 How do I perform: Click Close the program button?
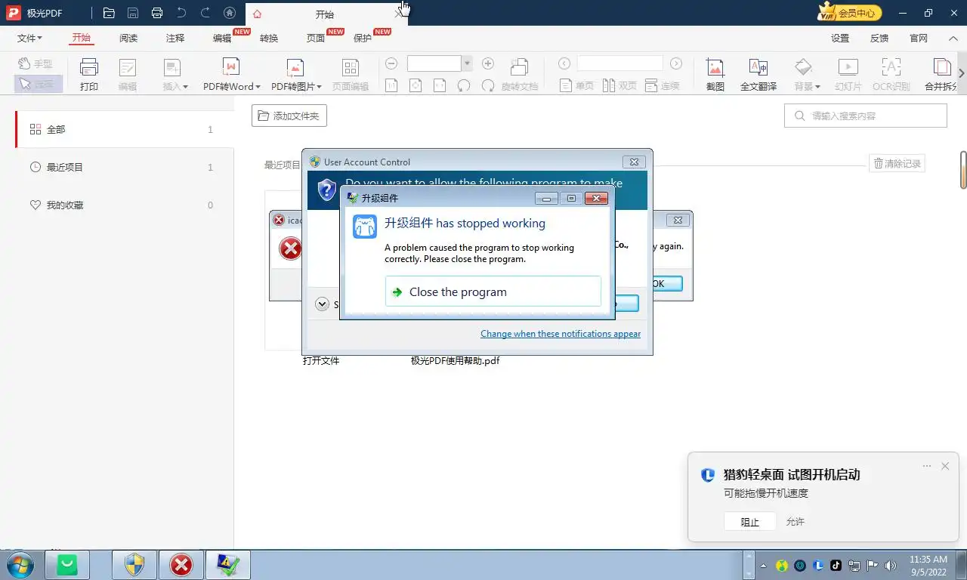(x=493, y=292)
